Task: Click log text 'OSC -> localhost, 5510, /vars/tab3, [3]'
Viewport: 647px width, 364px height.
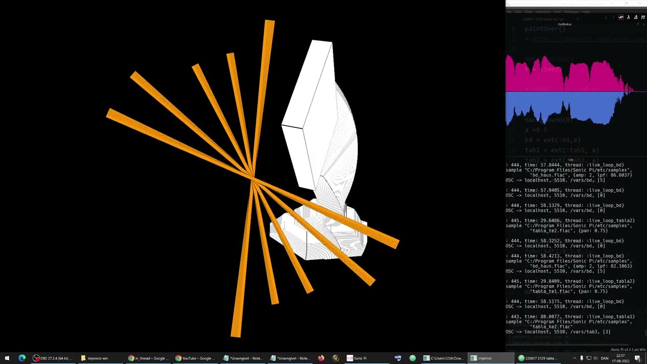Action: click(558, 332)
